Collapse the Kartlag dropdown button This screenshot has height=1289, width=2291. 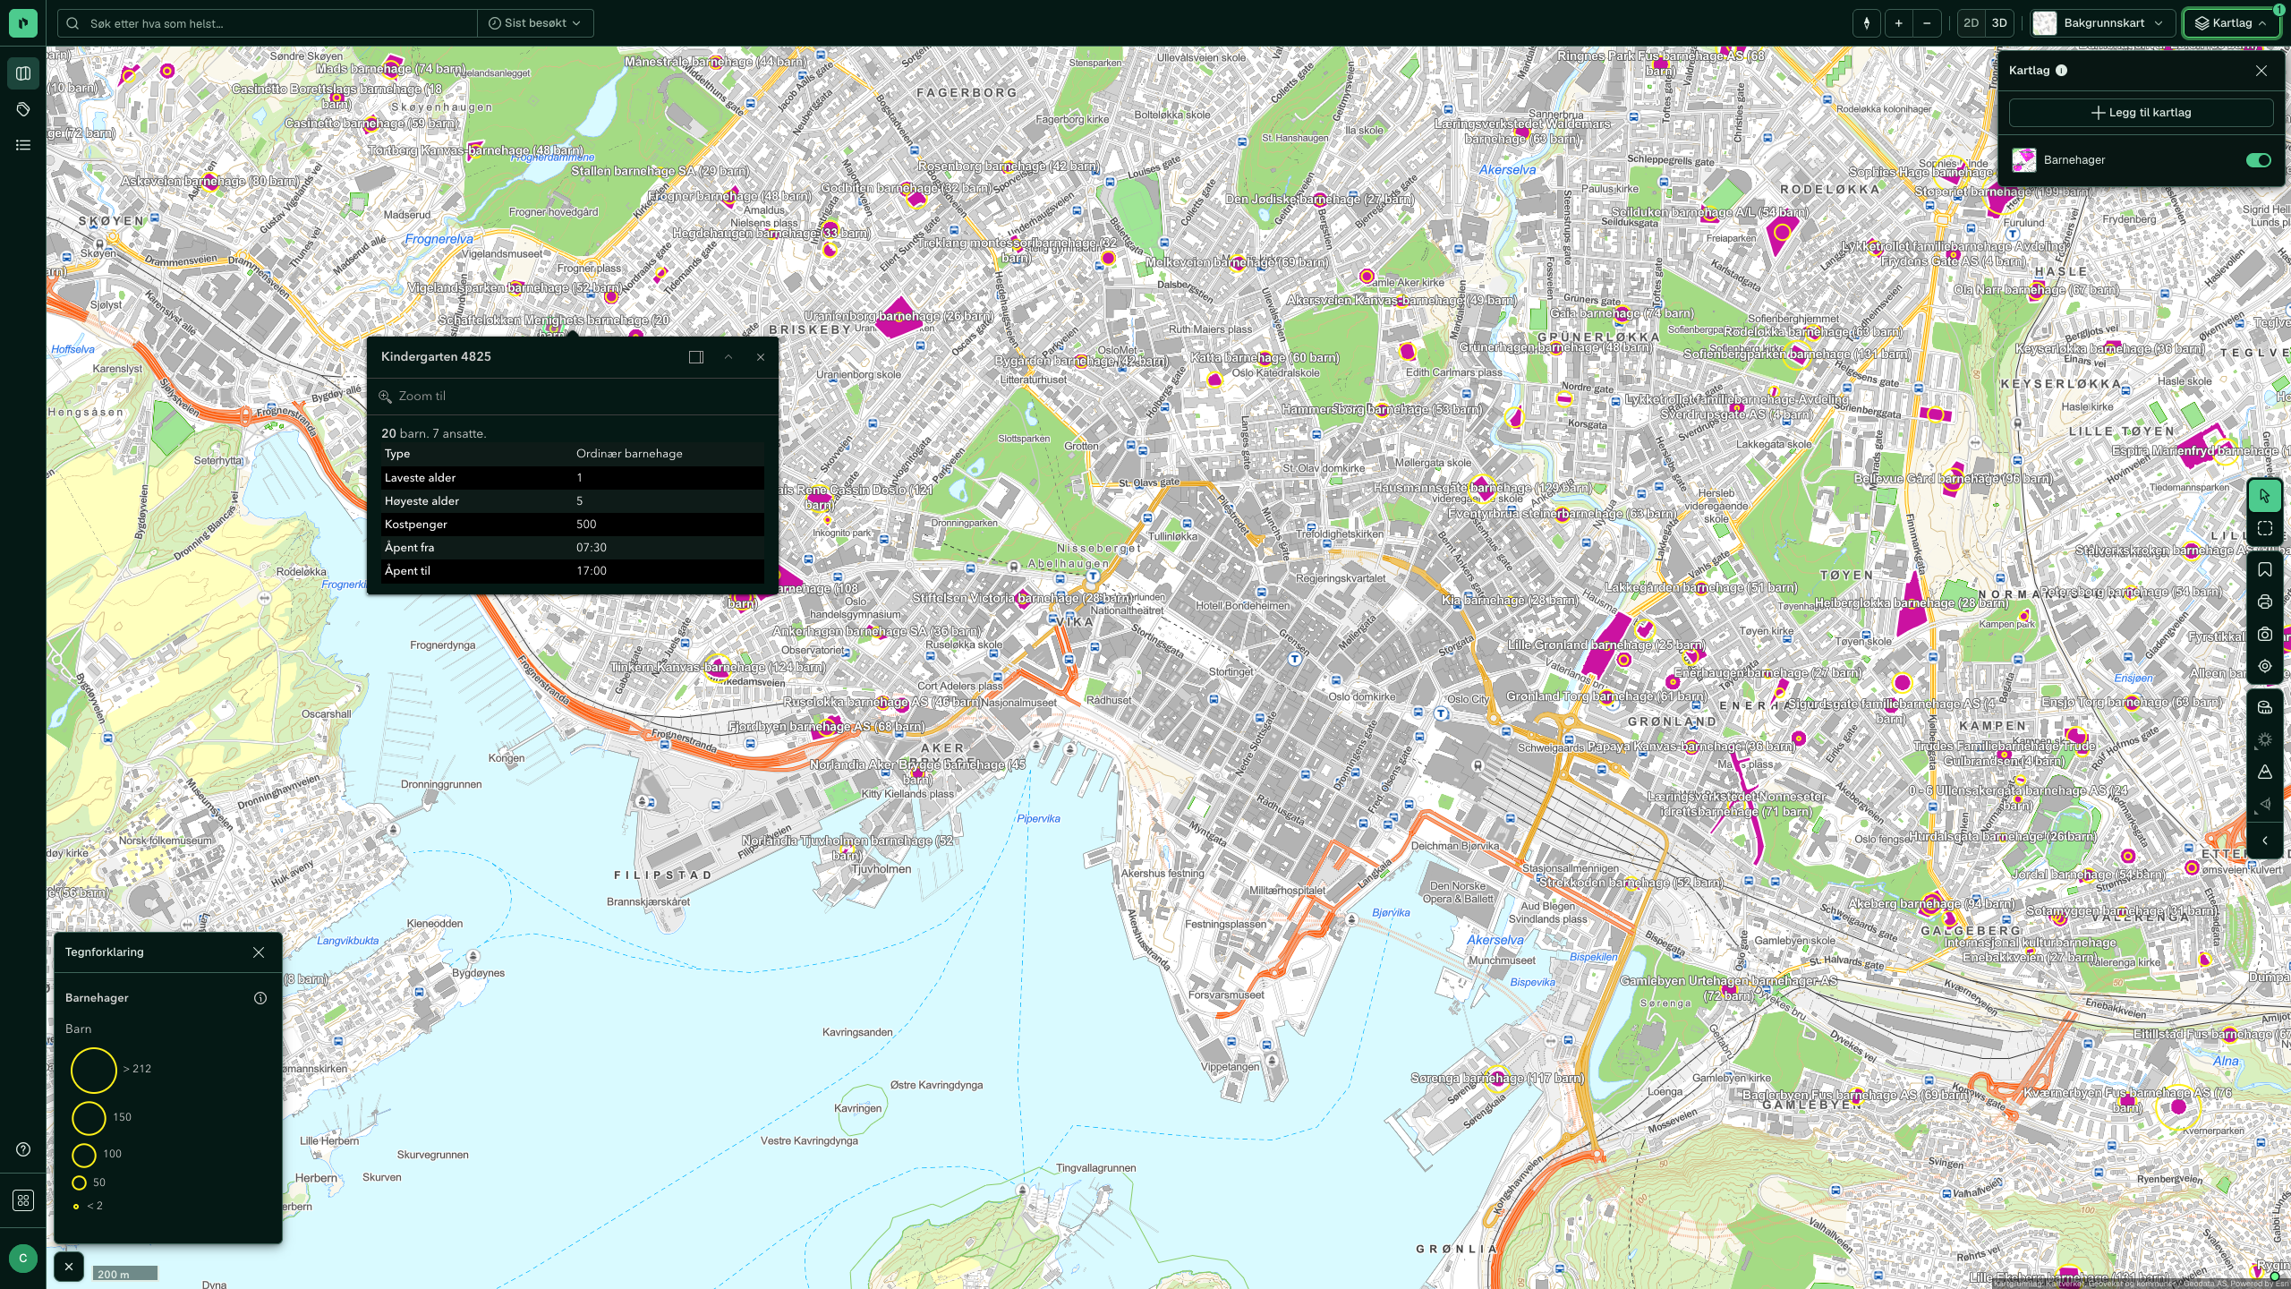(2232, 23)
